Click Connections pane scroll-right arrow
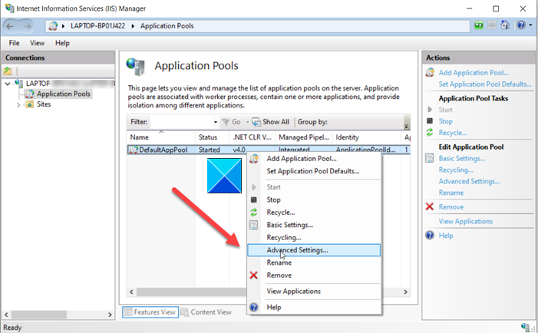 tap(110, 315)
